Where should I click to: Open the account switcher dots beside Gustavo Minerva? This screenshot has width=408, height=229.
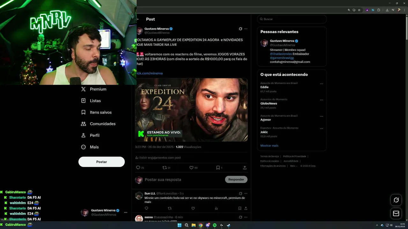[x=126, y=212]
